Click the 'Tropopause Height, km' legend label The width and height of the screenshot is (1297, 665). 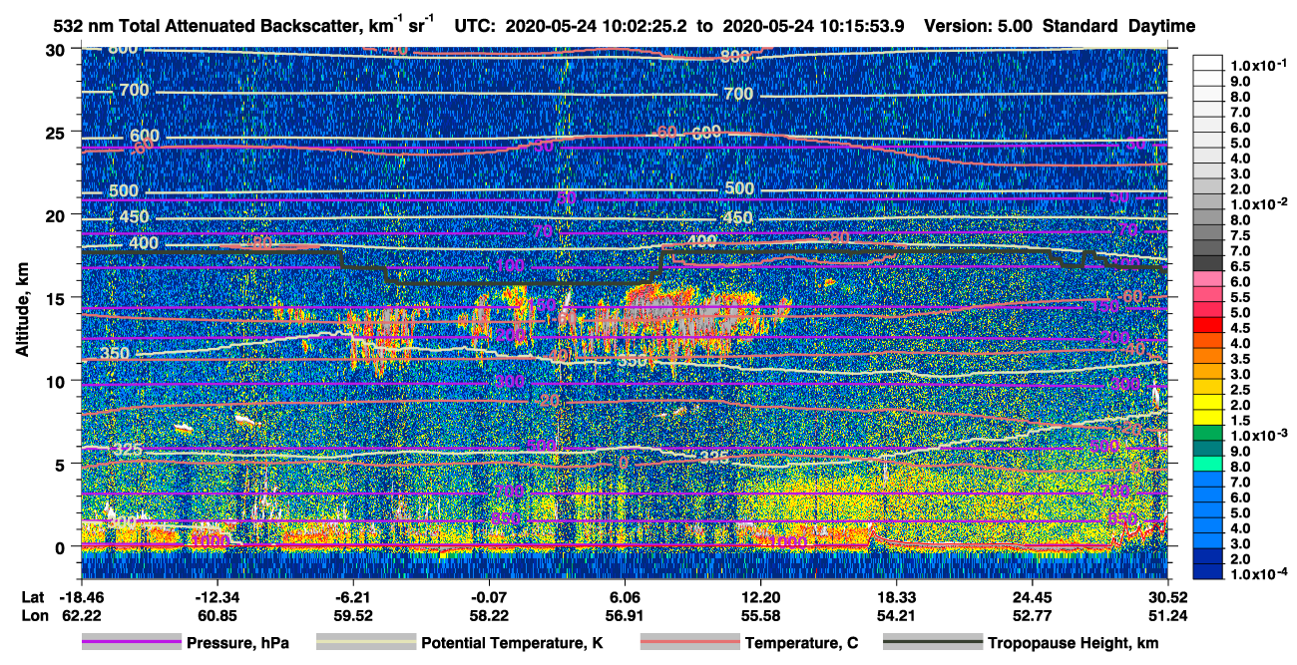click(1074, 644)
